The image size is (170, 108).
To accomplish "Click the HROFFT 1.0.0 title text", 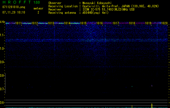I will 21,2.
